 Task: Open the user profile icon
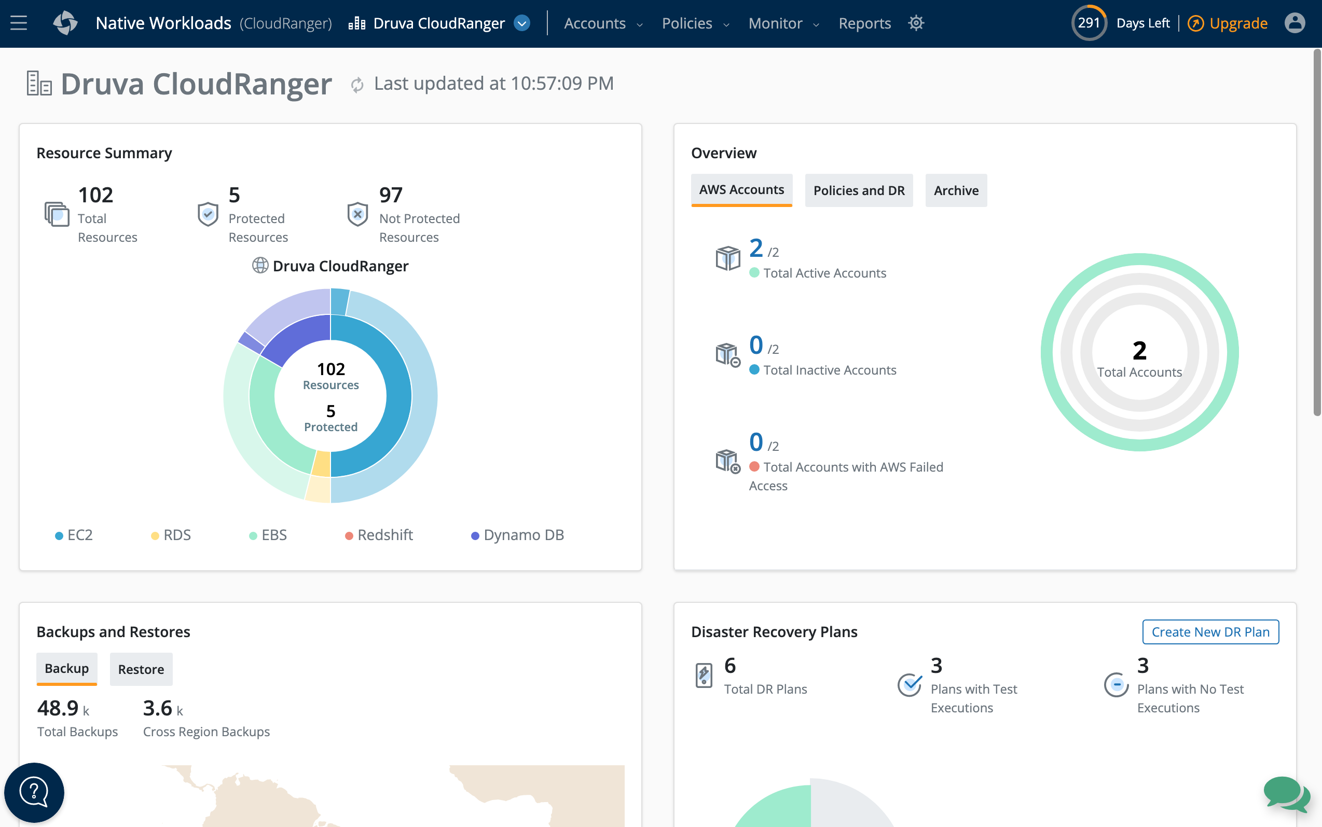(x=1294, y=23)
